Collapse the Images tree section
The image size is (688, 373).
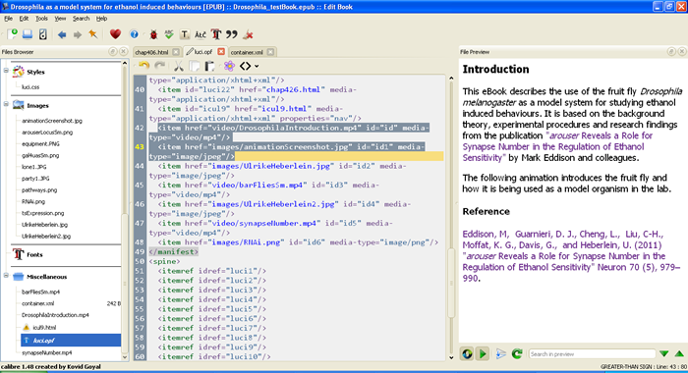(6, 104)
